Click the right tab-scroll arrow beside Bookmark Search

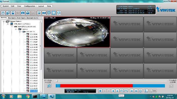(x=42, y=18)
